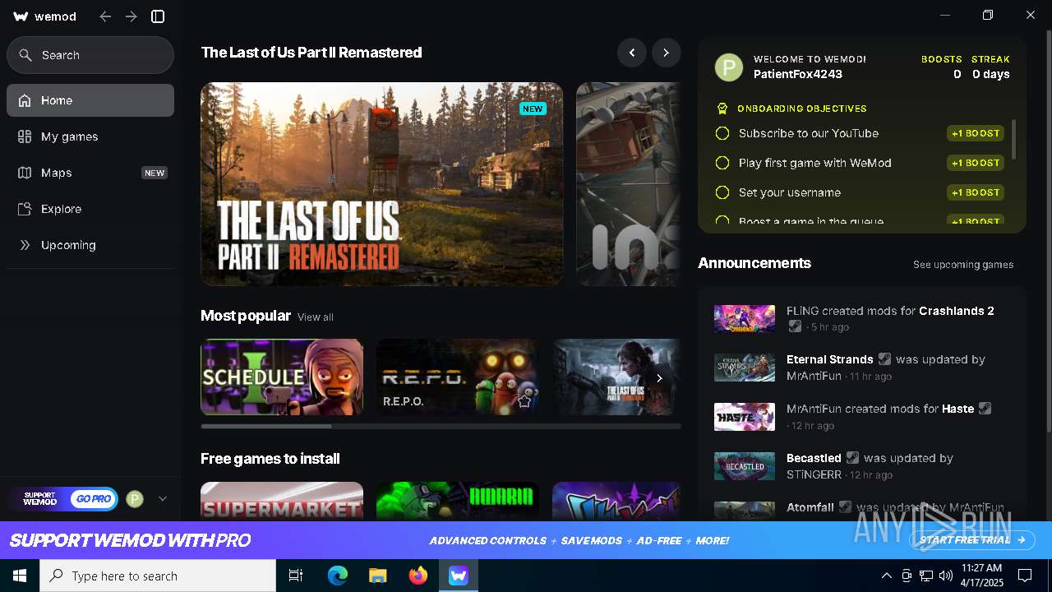The image size is (1052, 592).
Task: Show next featured game
Action: click(x=667, y=53)
